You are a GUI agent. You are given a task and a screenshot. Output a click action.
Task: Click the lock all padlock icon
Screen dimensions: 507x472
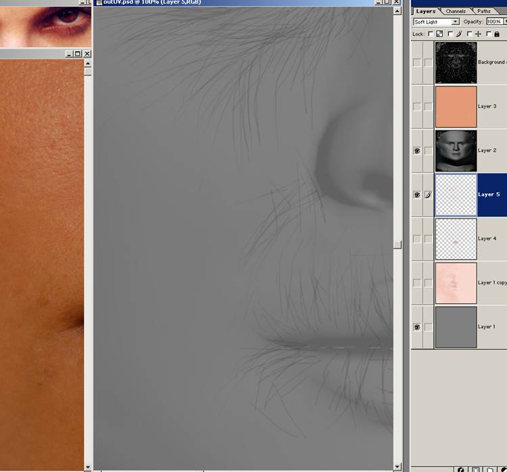tap(497, 34)
